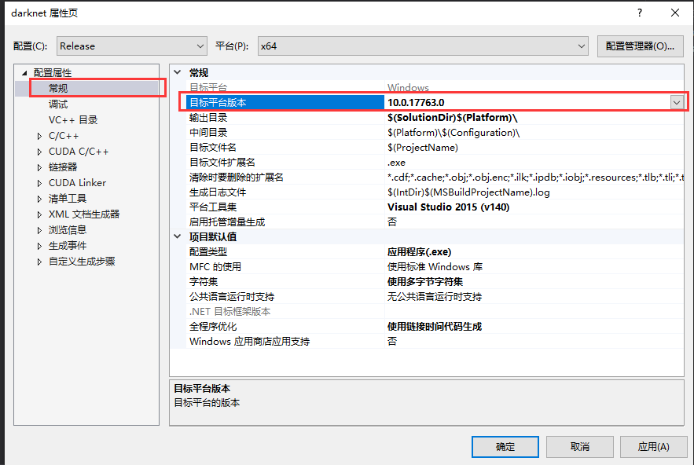
Task: Apply changes with 应用(A) button
Action: tap(653, 447)
